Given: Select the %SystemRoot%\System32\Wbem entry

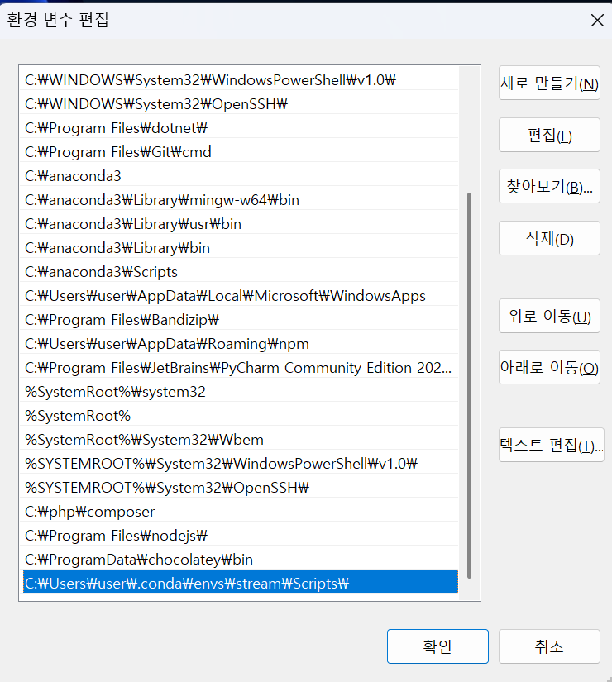Looking at the screenshot, I should [x=241, y=439].
